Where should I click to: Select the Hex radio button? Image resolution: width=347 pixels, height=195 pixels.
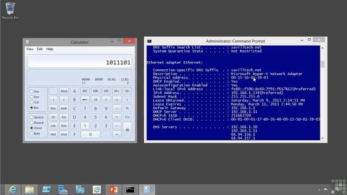click(x=35, y=92)
